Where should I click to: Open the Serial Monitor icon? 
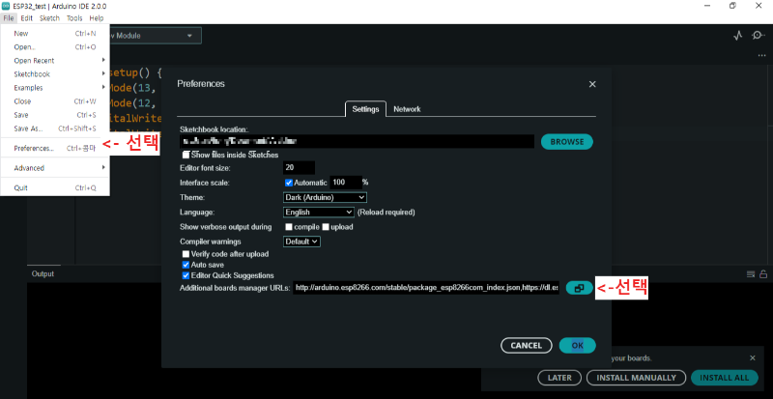(759, 36)
